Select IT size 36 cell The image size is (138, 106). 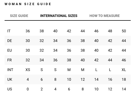(x=28, y=31)
